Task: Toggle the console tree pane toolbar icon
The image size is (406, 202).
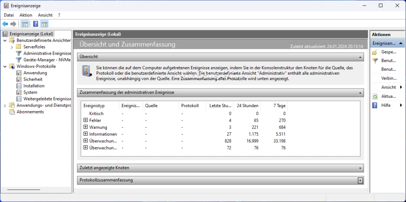Action: [x=25, y=24]
